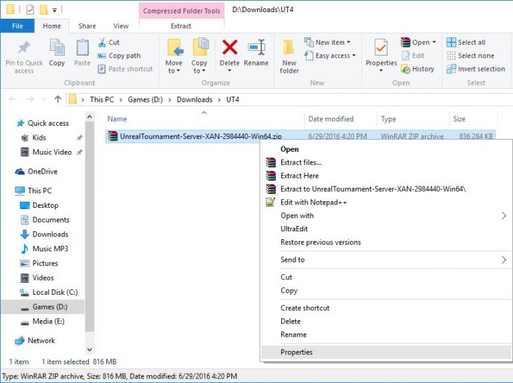The width and height of the screenshot is (513, 383).
Task: Click the red Delete icon in ribbon
Action: pos(230,47)
